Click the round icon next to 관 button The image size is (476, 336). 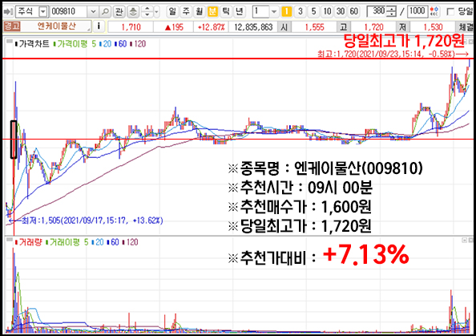tap(133, 11)
